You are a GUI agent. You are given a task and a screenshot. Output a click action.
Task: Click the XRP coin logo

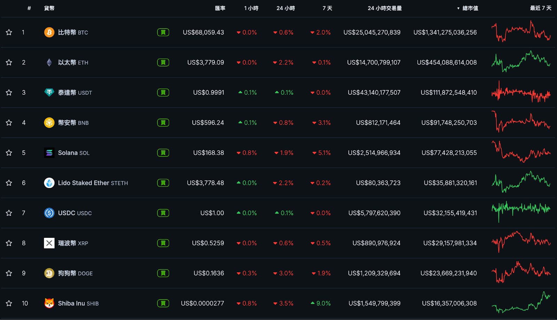pos(49,243)
